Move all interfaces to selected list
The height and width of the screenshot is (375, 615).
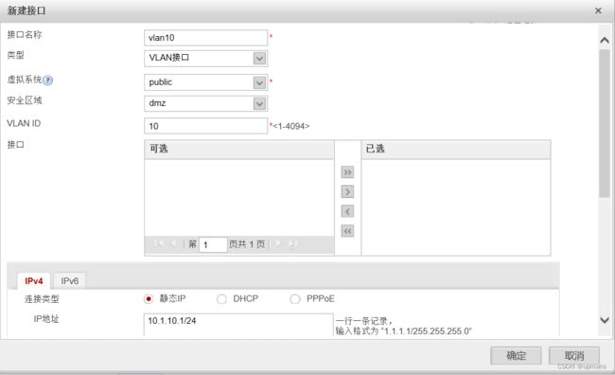coord(347,172)
